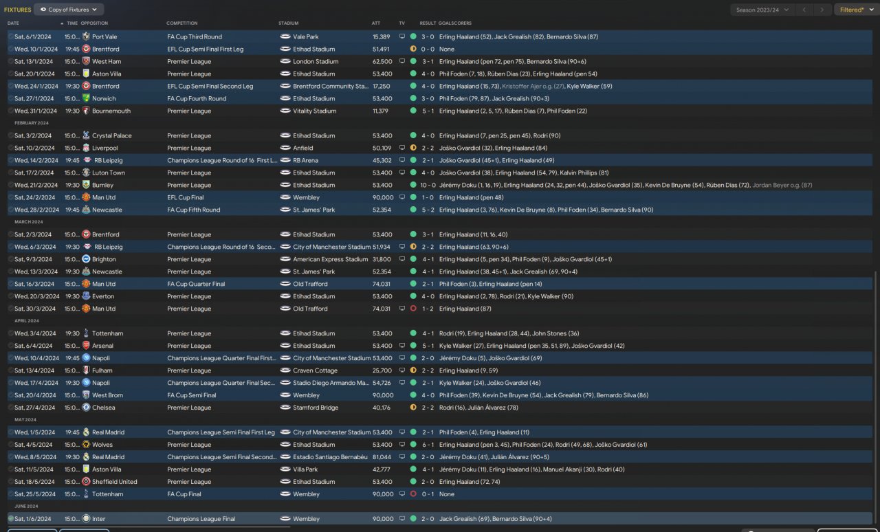The image size is (880, 532).
Task: Tick the selection circle for Wed, 10/4/2024
Action: [x=10, y=358]
